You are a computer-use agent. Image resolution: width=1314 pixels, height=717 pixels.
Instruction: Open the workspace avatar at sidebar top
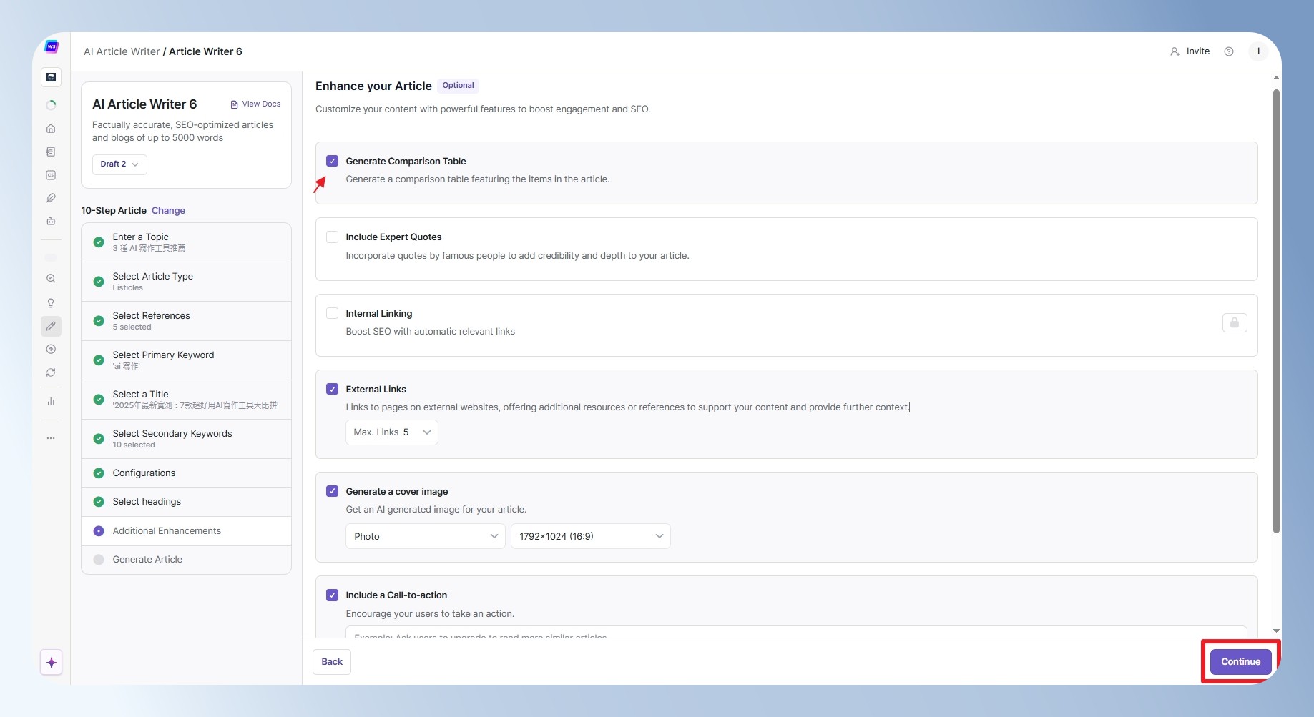[52, 77]
